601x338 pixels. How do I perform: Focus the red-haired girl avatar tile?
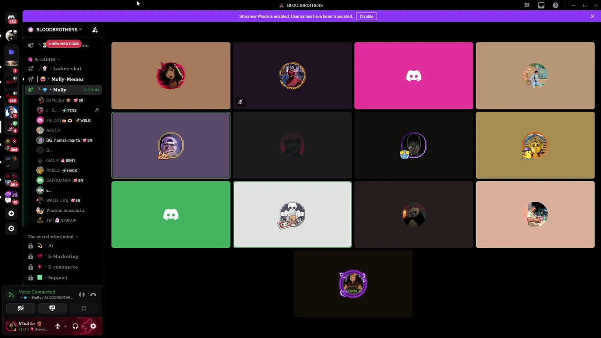point(171,76)
